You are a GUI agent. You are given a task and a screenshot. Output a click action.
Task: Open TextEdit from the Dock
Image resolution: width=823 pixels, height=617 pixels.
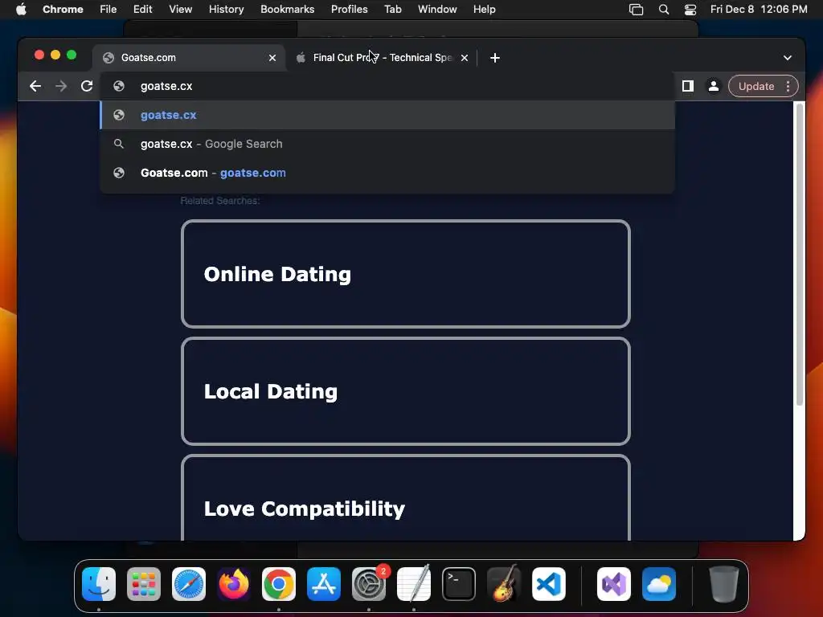[x=414, y=584]
